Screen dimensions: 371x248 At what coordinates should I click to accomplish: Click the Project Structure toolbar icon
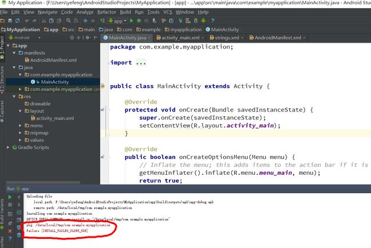pos(171,21)
